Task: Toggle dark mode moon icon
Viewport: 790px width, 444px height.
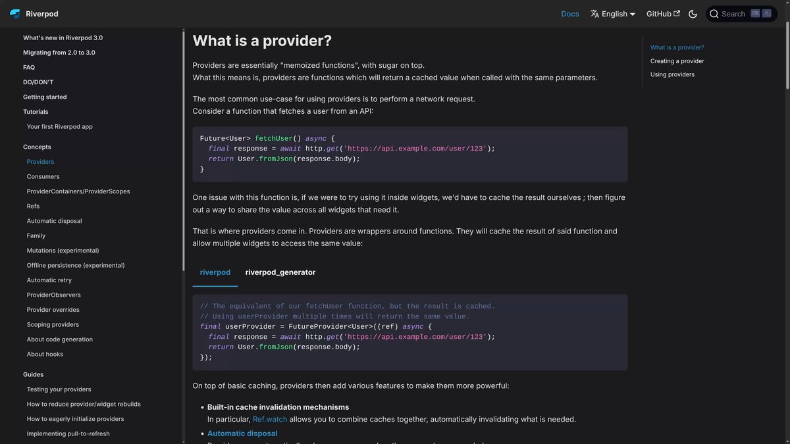Action: [x=693, y=14]
